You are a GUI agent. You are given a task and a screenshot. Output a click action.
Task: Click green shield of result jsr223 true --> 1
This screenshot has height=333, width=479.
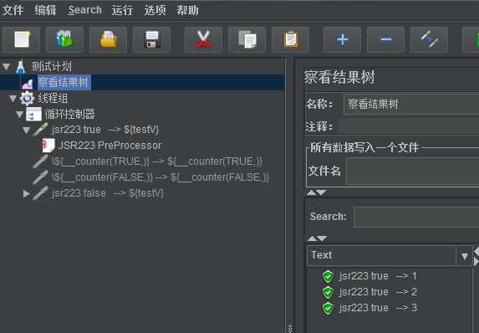tap(328, 276)
